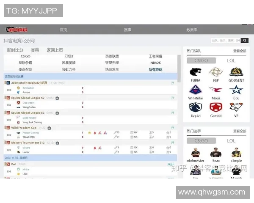Open the 赛事 top menu item

(127, 30)
